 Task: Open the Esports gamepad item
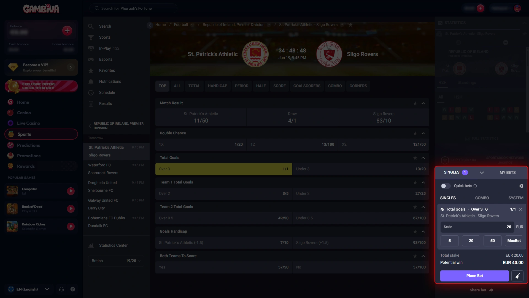point(91,59)
